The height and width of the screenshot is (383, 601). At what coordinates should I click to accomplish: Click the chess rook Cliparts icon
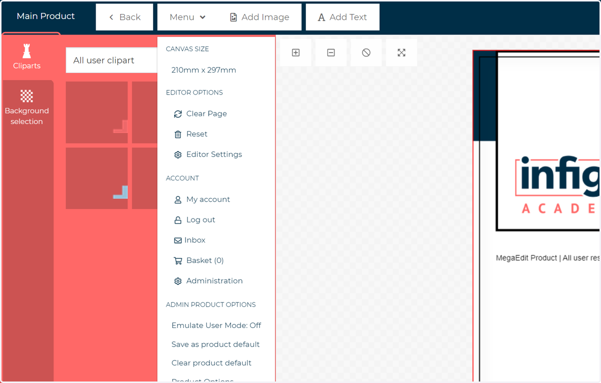click(27, 50)
